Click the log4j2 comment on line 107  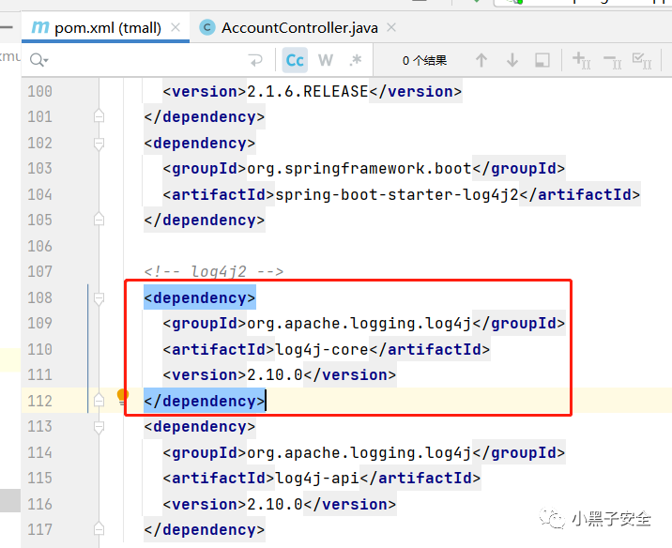click(x=214, y=271)
